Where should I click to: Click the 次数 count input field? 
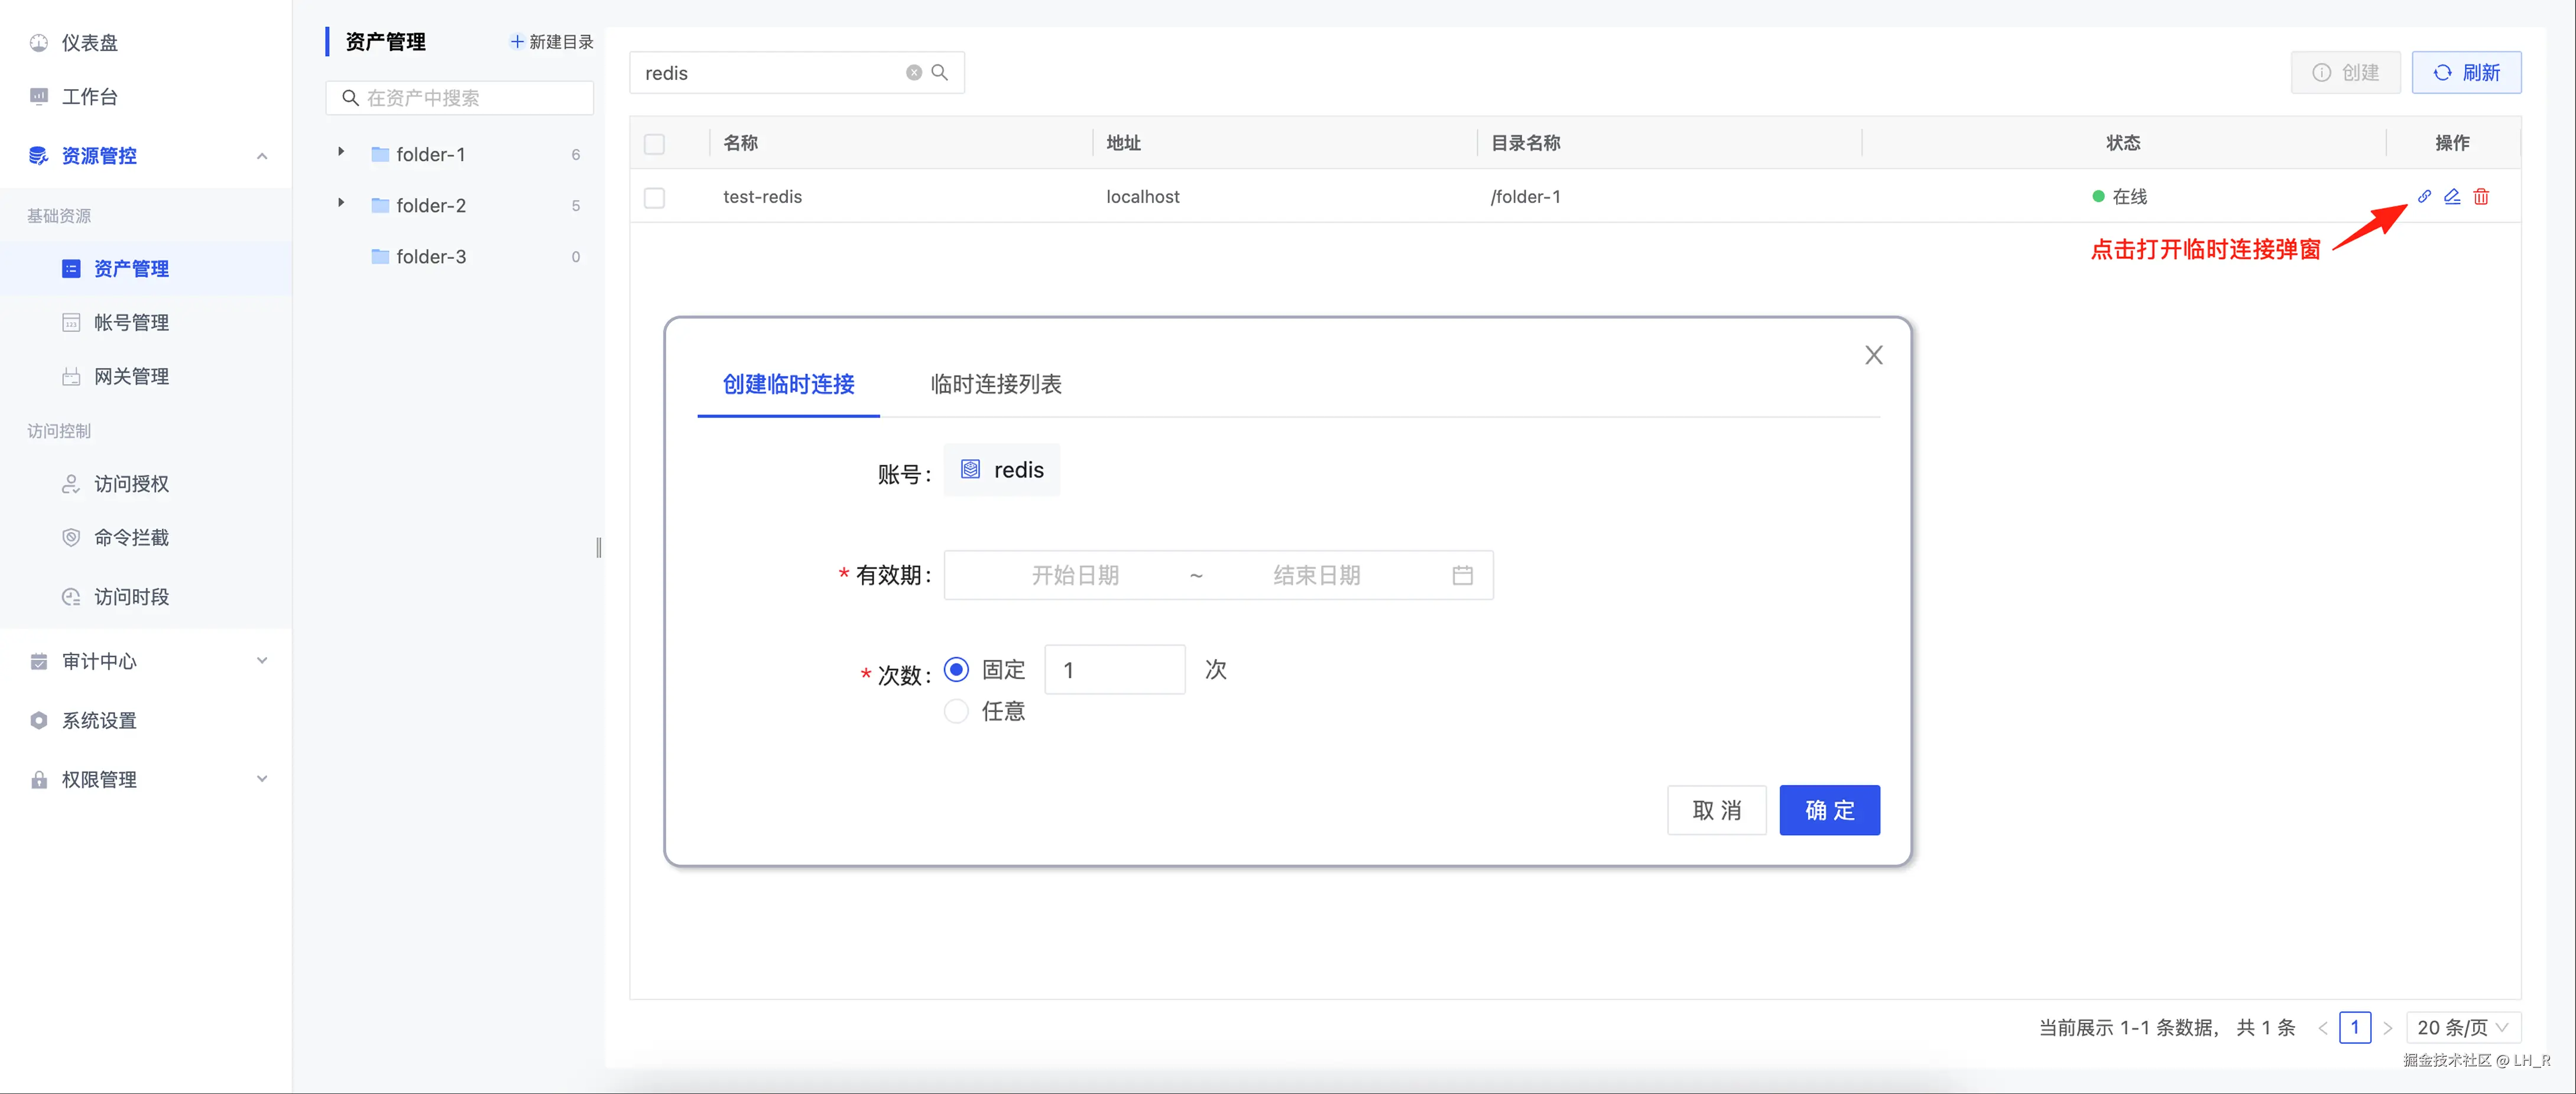tap(1114, 670)
